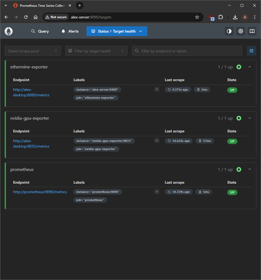The height and width of the screenshot is (280, 261).
Task: Open the Select scrape pool dropdown
Action: [33, 51]
